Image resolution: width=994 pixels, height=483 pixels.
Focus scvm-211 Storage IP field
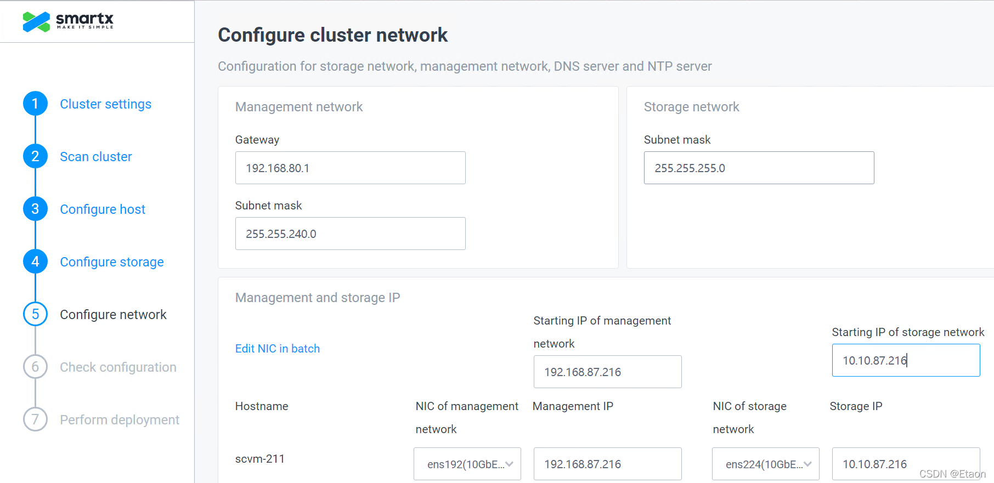click(906, 464)
